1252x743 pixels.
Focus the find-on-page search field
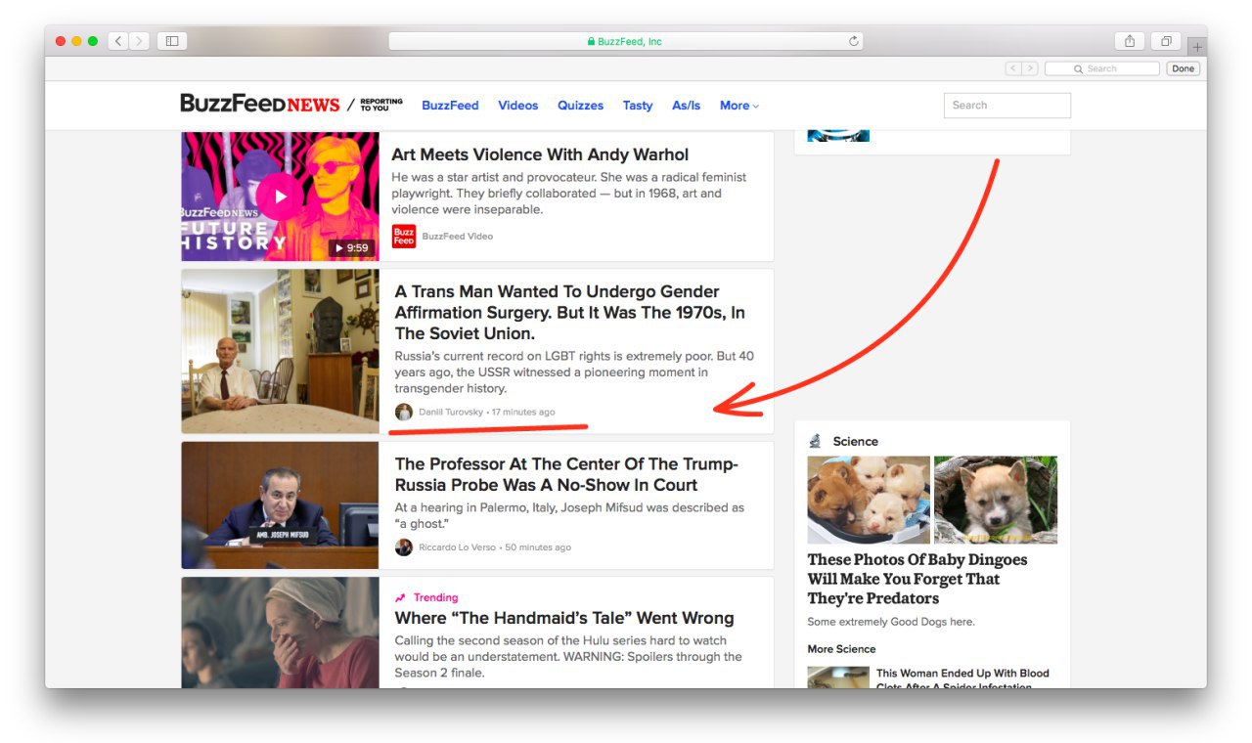click(x=1101, y=68)
